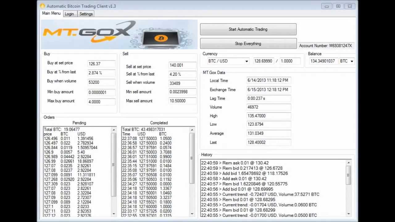Viewport: 395px width, 222px height.
Task: Minimize the trading client window
Action: [x=327, y=6]
